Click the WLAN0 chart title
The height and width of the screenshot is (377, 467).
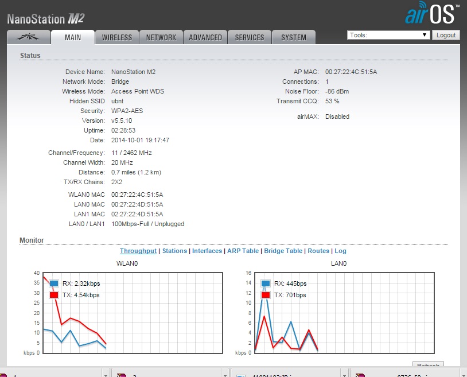click(x=127, y=263)
